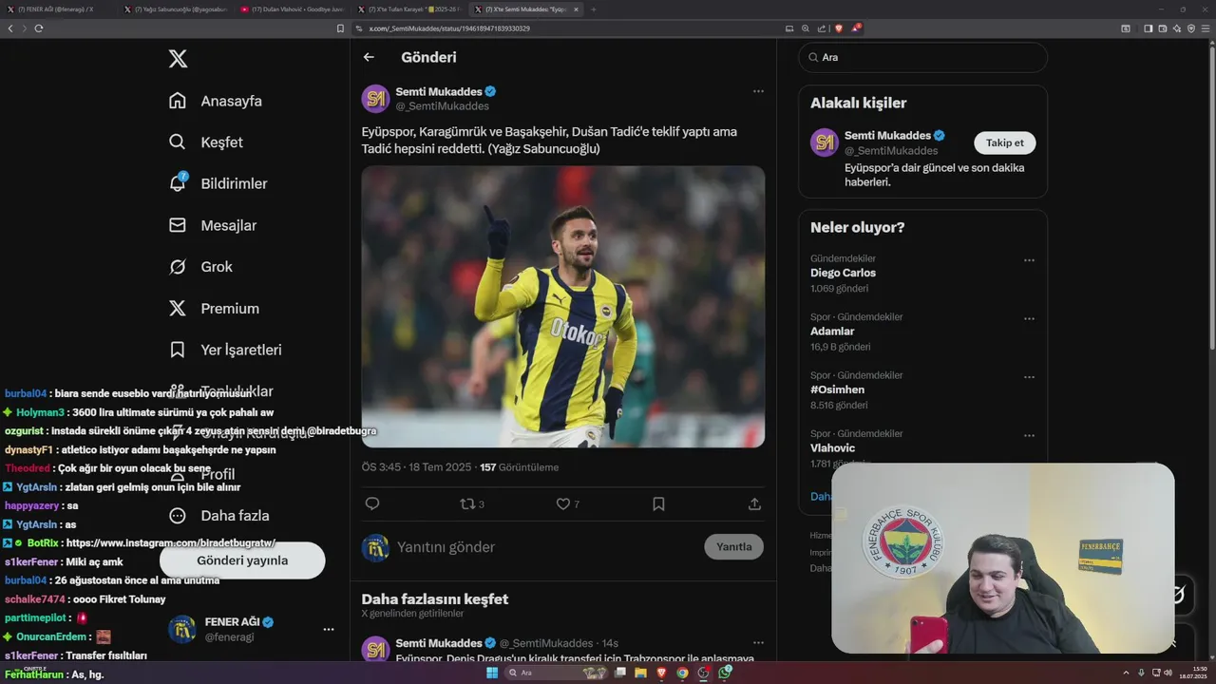Image resolution: width=1216 pixels, height=684 pixels.
Task: Open options dots for Adamlar trend
Action: 1029,319
